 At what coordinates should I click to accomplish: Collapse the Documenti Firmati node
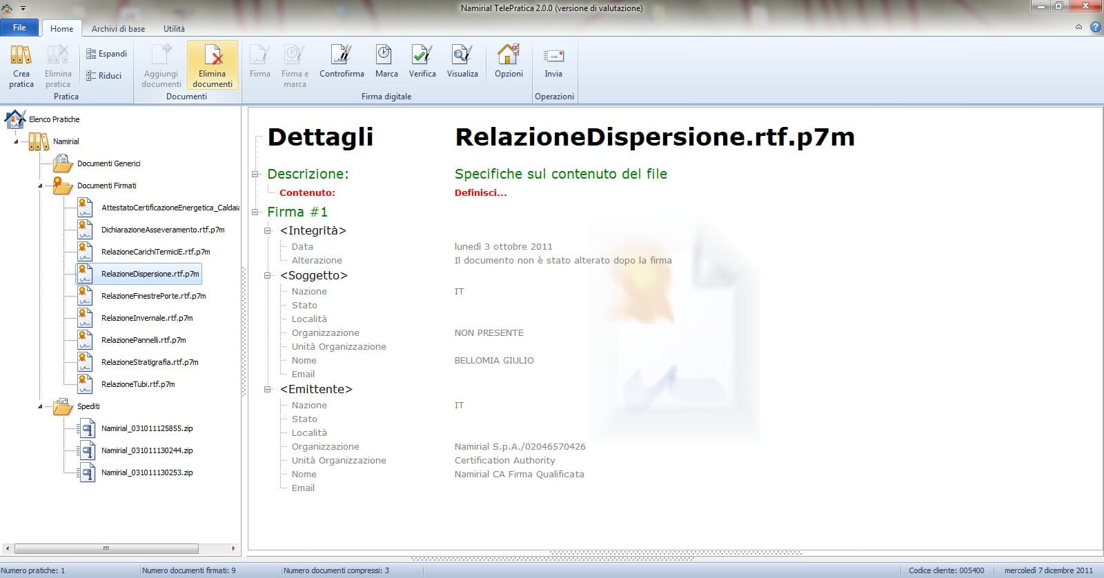pos(40,186)
